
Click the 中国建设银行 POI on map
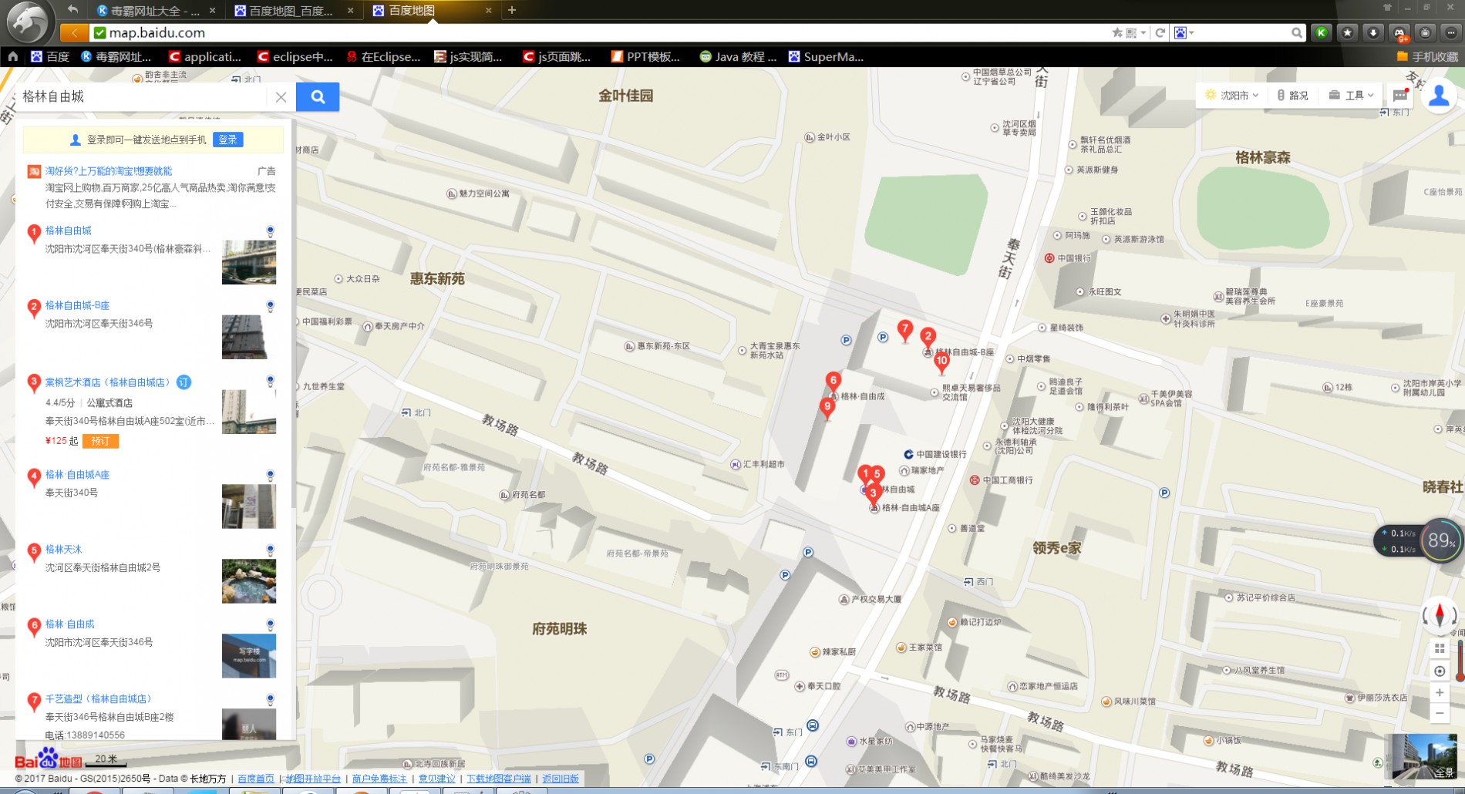coord(935,454)
